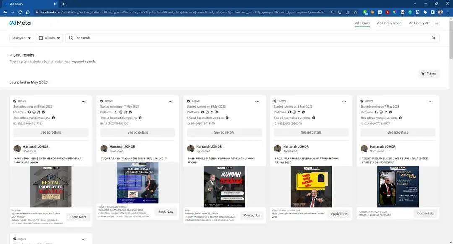Click the Instagram platform icon on the second ad
This screenshot has width=453, height=244.
(x=120, y=112)
